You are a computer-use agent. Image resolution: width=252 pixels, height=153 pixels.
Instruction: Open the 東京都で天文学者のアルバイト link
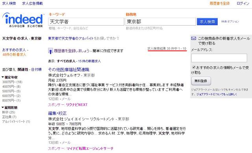pos(71,38)
